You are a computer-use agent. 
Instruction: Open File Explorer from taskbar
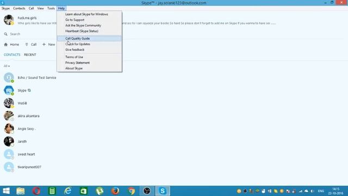coord(21,191)
